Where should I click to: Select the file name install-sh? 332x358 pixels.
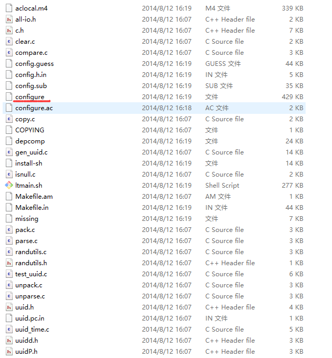[x=29, y=163]
